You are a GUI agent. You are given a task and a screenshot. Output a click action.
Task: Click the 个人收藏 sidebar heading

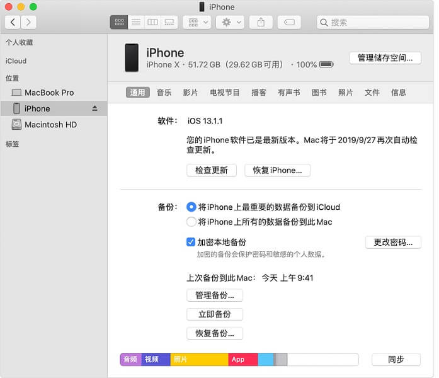click(20, 43)
